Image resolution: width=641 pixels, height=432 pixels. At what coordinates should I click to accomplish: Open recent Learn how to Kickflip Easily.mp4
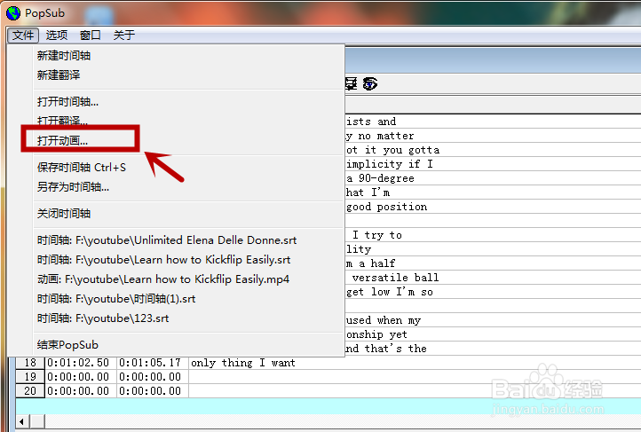[x=163, y=279]
